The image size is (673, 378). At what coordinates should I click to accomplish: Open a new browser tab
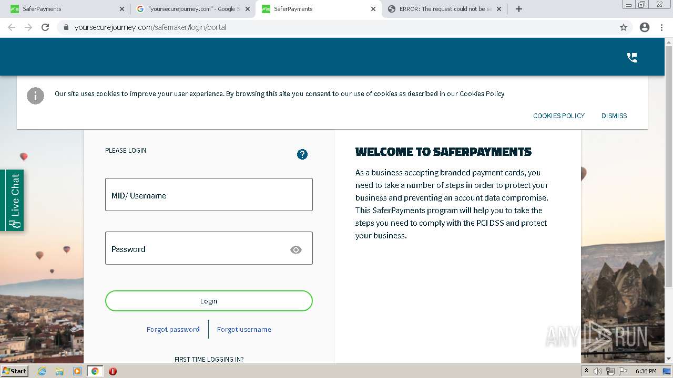(x=519, y=9)
